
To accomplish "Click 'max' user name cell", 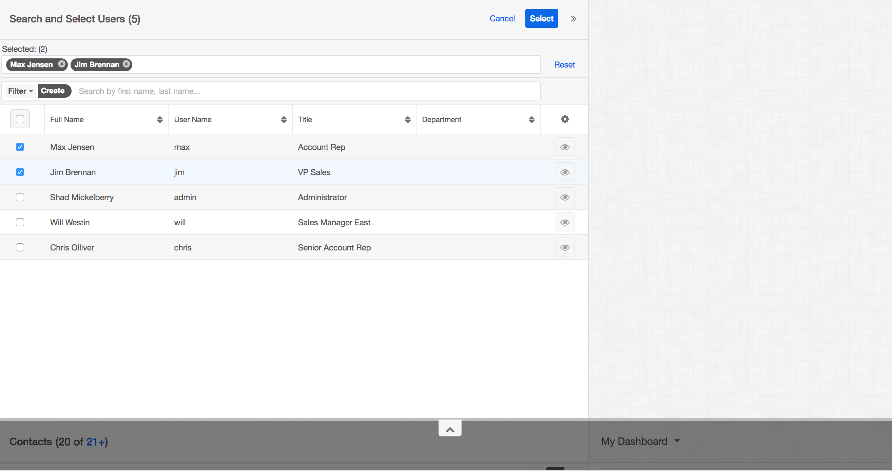I will (181, 147).
